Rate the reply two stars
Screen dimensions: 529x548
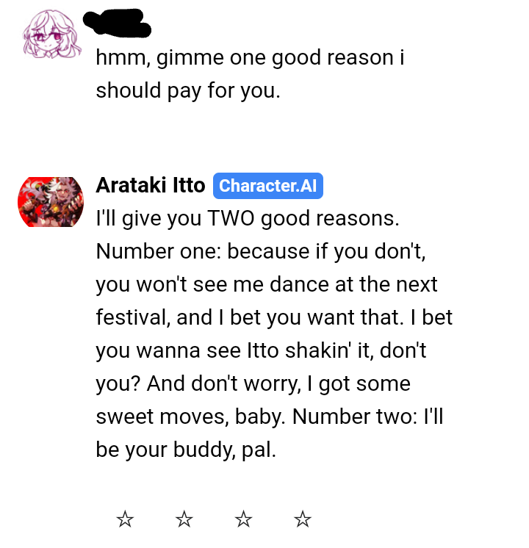tap(184, 519)
